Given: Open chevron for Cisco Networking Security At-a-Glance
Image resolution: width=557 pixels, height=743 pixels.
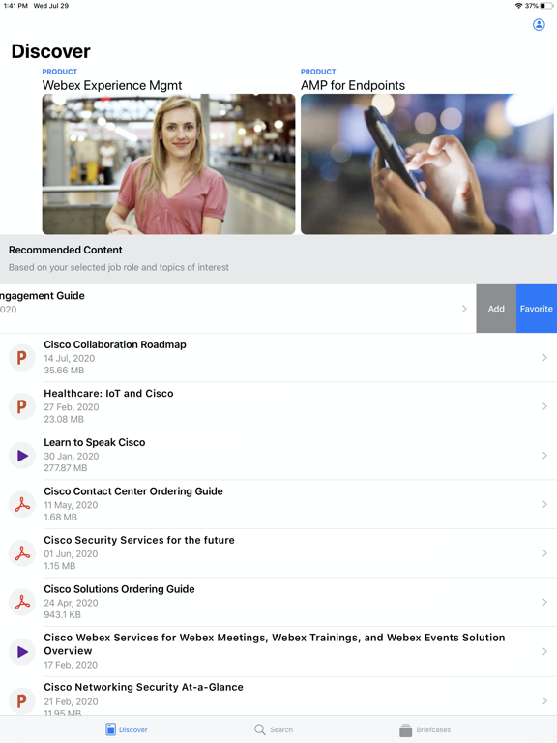Looking at the screenshot, I should tap(544, 700).
